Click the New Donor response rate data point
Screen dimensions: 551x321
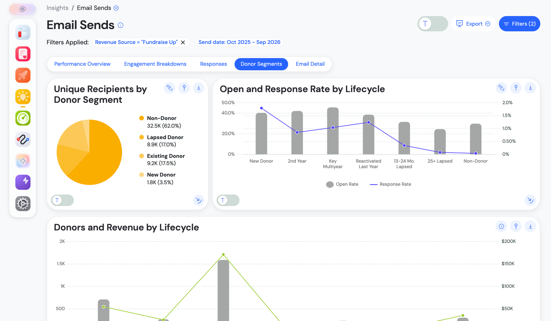261,108
